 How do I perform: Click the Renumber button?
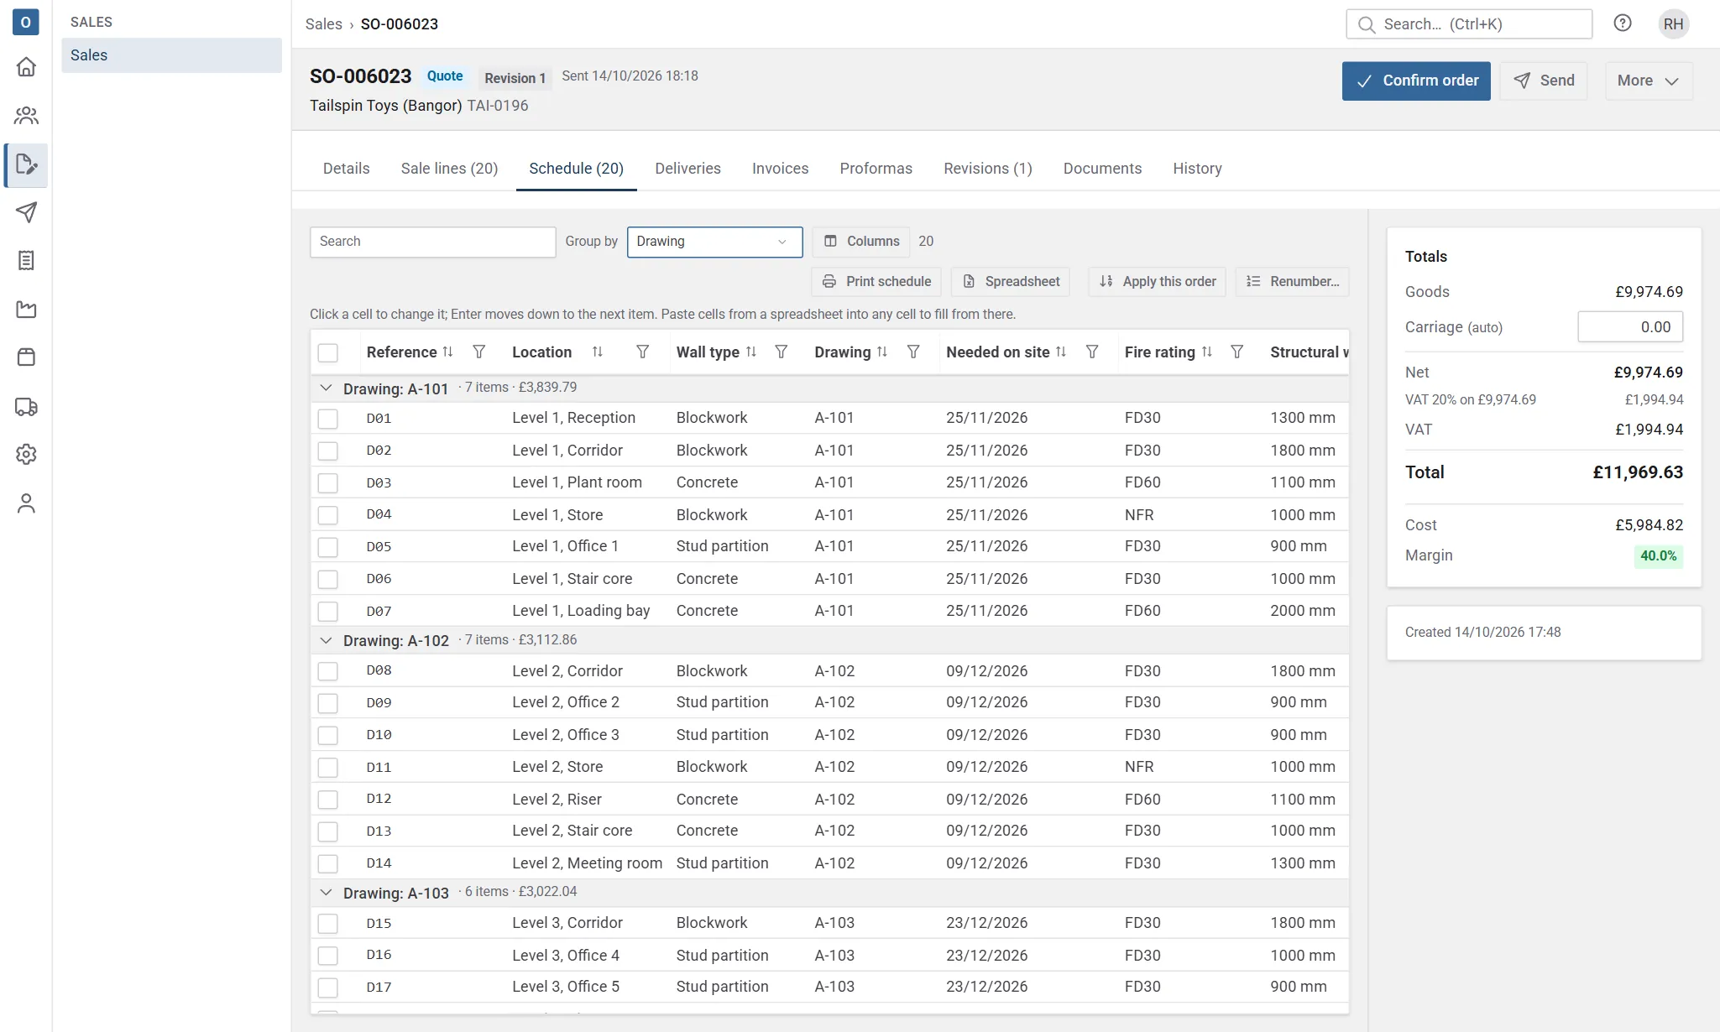coord(1292,282)
